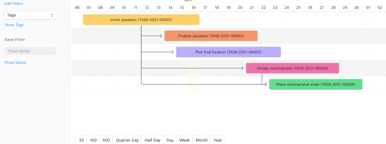Open the Design merchandise task bar

292,68
